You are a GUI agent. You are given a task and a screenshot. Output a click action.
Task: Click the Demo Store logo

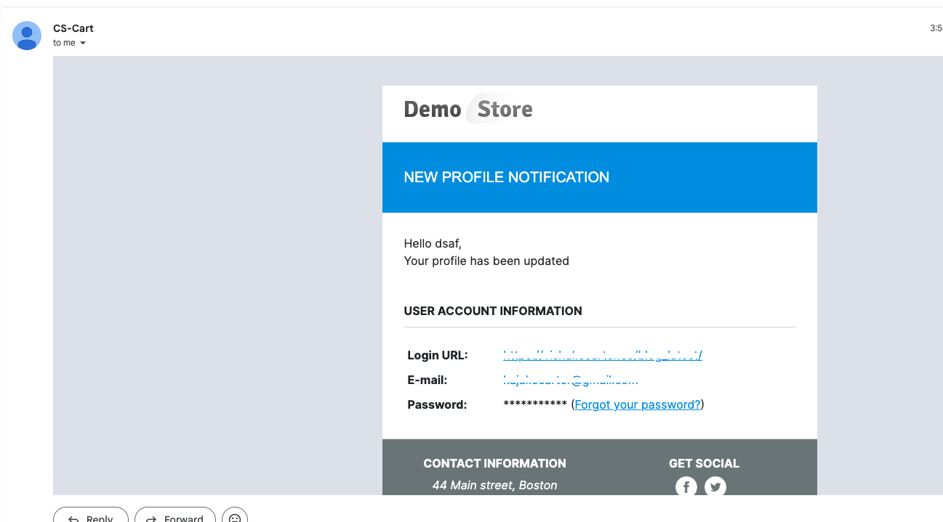(x=468, y=110)
